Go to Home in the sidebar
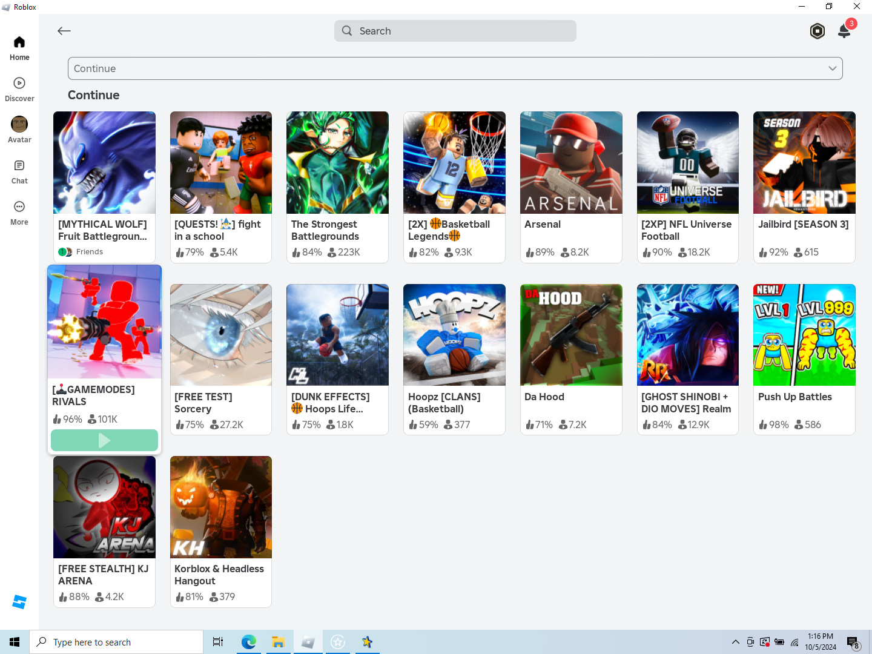This screenshot has width=872, height=654. tap(19, 48)
